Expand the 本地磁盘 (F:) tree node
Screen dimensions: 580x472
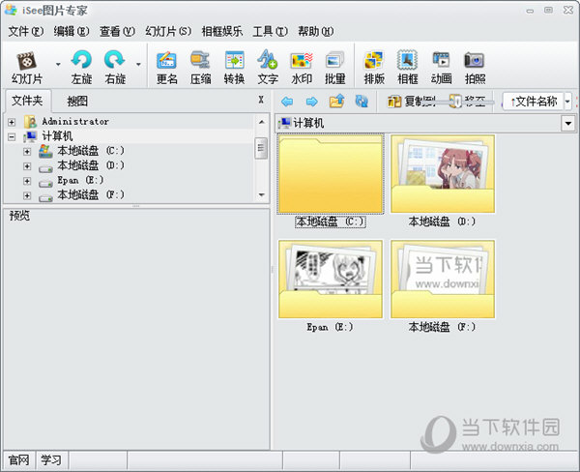(x=27, y=195)
